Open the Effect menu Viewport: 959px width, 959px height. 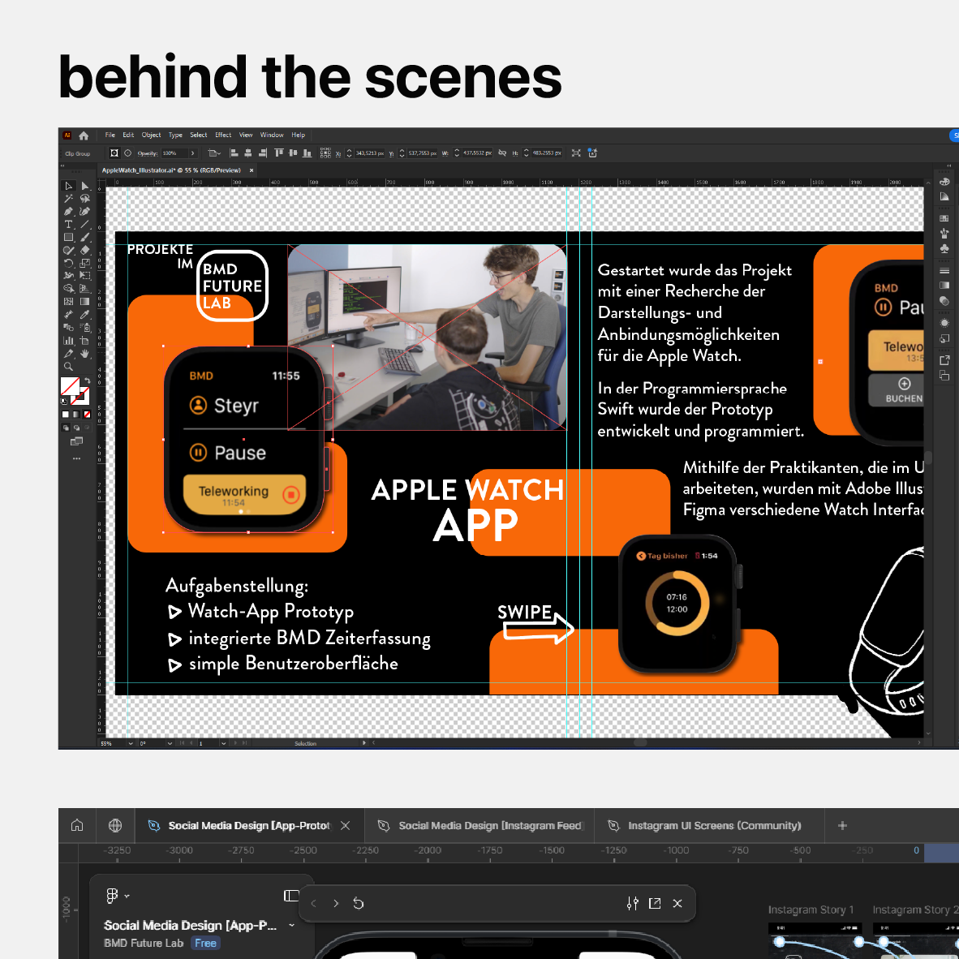coord(223,135)
